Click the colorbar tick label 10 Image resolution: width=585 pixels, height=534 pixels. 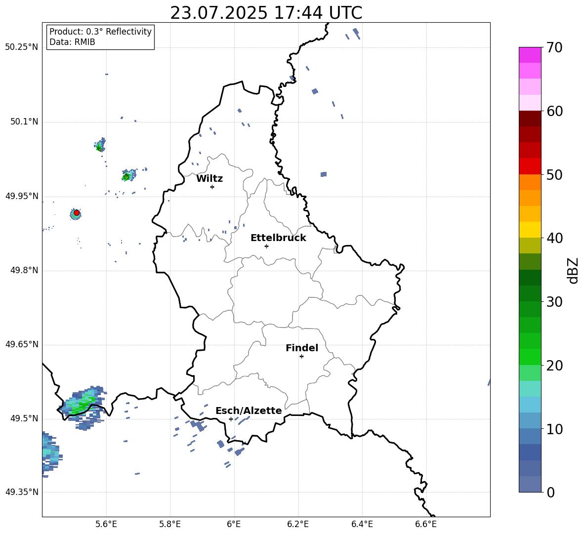click(x=554, y=429)
